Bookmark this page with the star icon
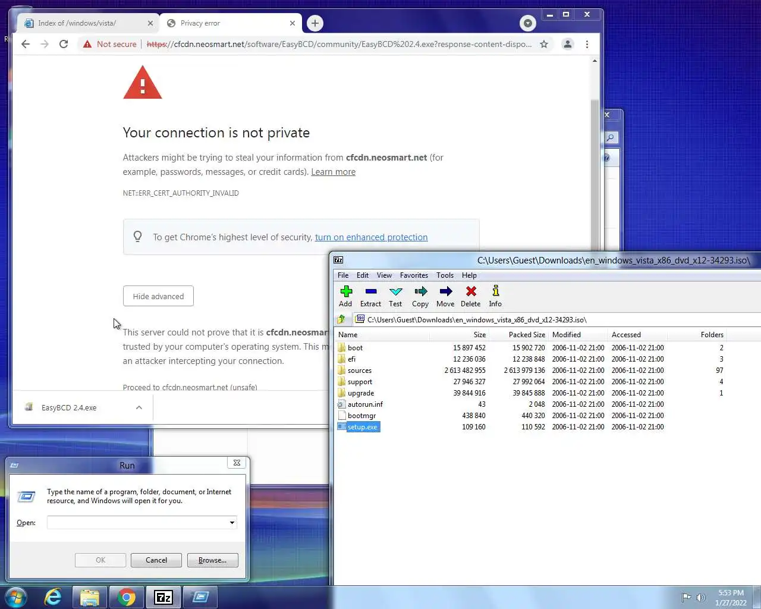761x609 pixels. point(543,44)
